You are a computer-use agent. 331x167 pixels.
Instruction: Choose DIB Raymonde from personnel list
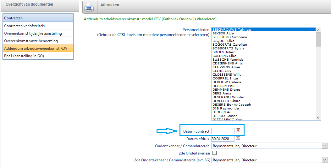coord(226,109)
